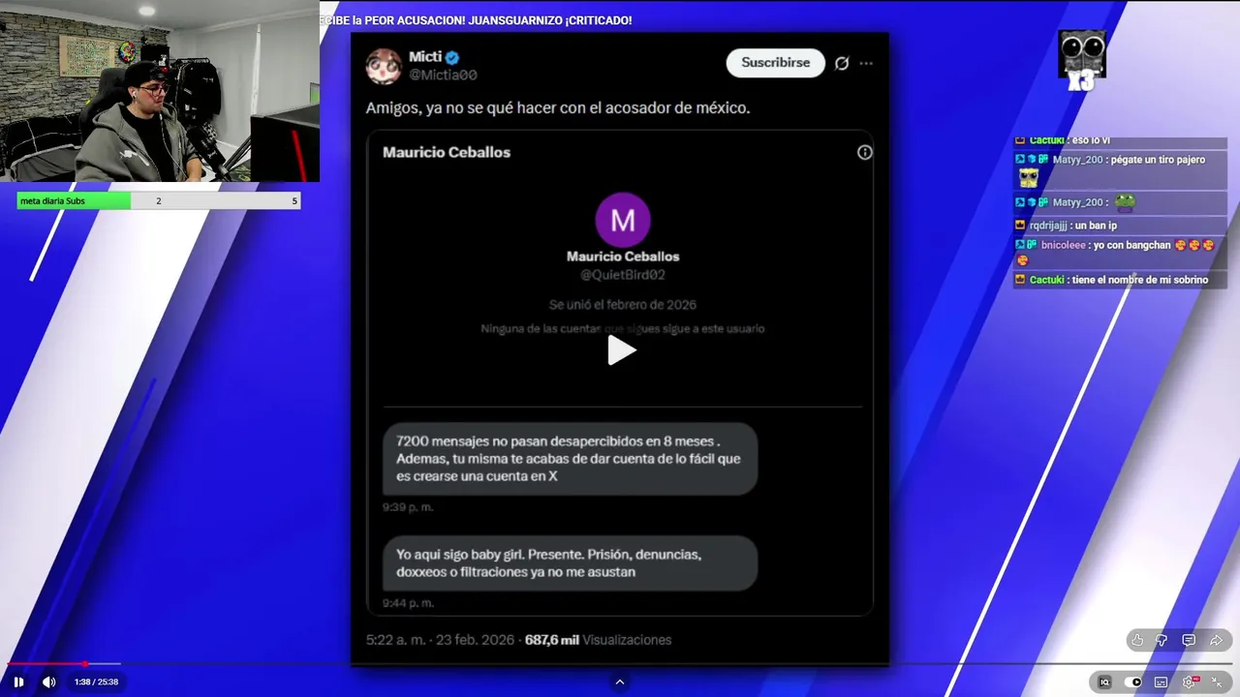This screenshot has height=697, width=1240.
Task: Dislike the video with thumbs down
Action: click(1162, 640)
